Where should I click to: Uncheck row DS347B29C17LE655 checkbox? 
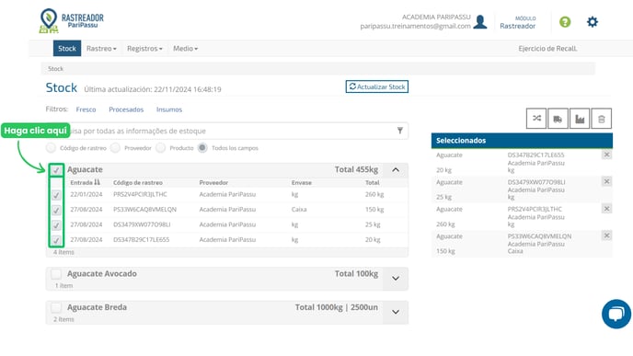pyautogui.click(x=56, y=240)
